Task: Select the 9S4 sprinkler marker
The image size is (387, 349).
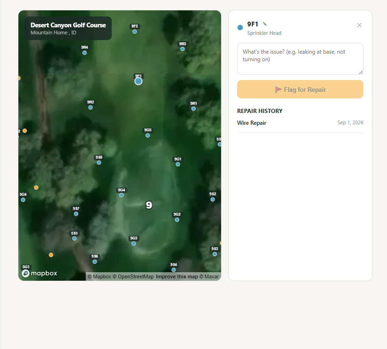Action: click(173, 270)
